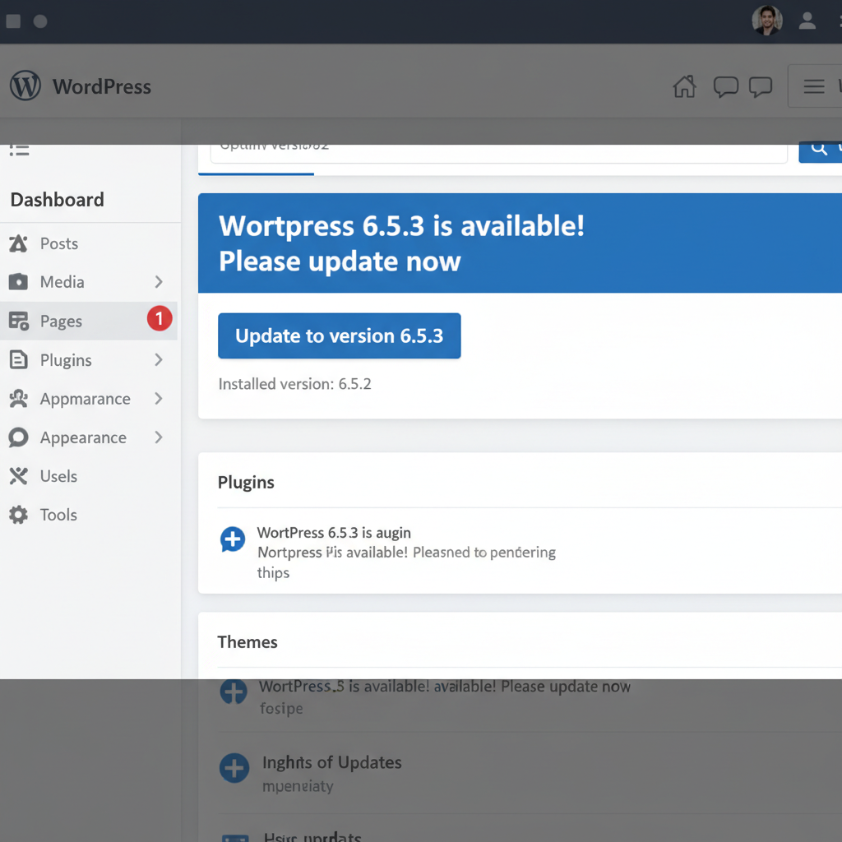Image resolution: width=842 pixels, height=842 pixels.
Task: Click the Update to version 6.5.3 button
Action: click(339, 335)
